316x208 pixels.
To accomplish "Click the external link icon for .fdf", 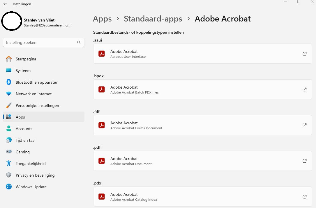I will (304, 125).
